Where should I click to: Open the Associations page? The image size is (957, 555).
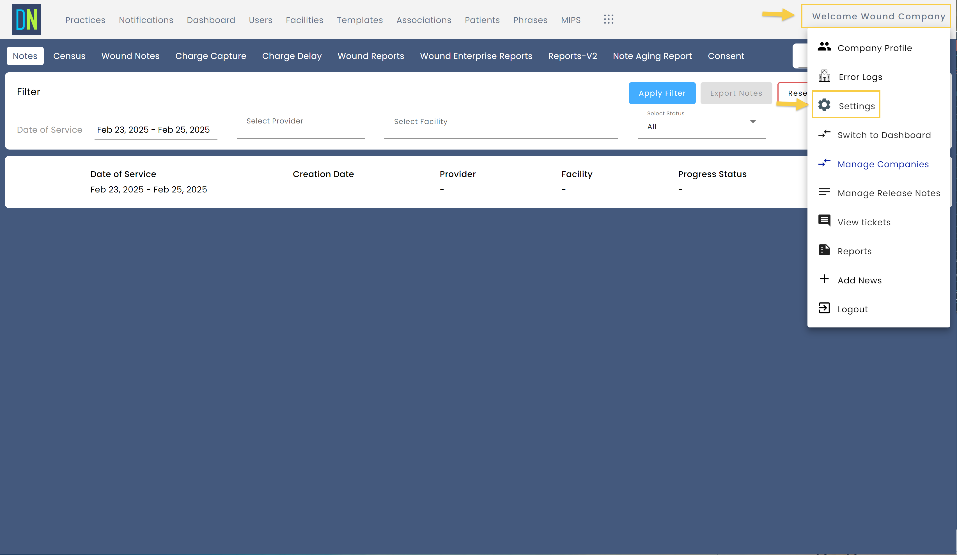click(424, 20)
